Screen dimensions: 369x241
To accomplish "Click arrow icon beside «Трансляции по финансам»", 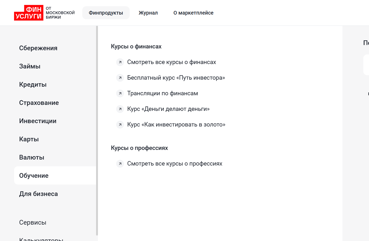I will click(x=120, y=93).
